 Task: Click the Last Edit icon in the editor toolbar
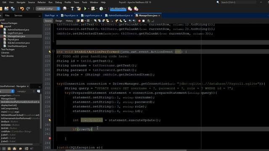point(78,21)
